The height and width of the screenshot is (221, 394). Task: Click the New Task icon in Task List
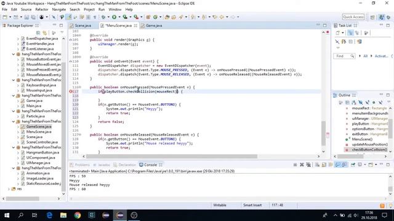(338, 33)
